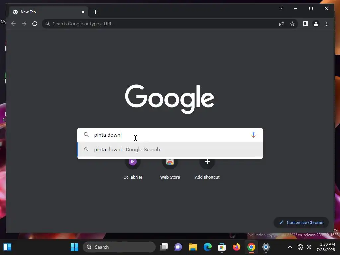
Task: Open the Web Store shortcut
Action: 170,169
